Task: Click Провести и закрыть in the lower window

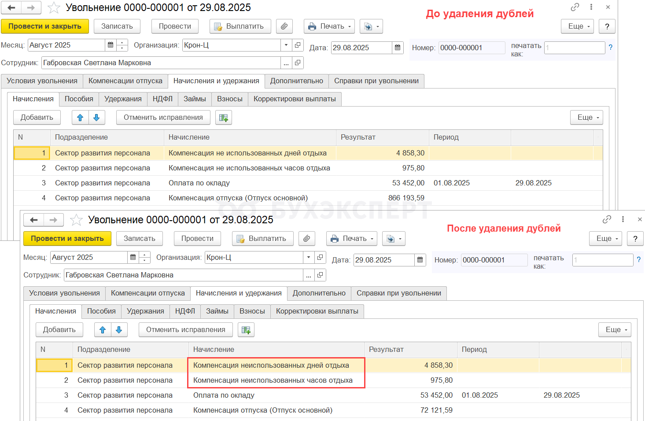Action: pos(67,239)
